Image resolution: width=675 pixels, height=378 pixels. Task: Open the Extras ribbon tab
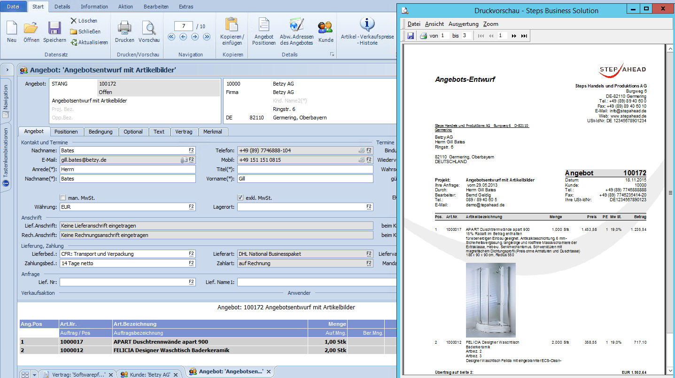tap(186, 7)
